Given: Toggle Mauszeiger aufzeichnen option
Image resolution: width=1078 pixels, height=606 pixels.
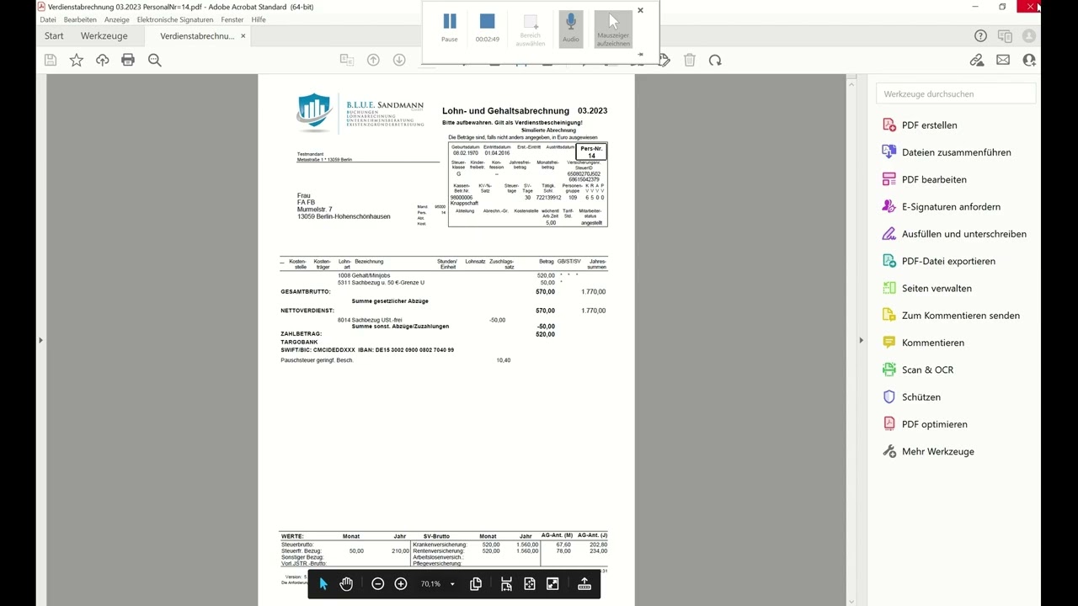Looking at the screenshot, I should pyautogui.click(x=613, y=28).
